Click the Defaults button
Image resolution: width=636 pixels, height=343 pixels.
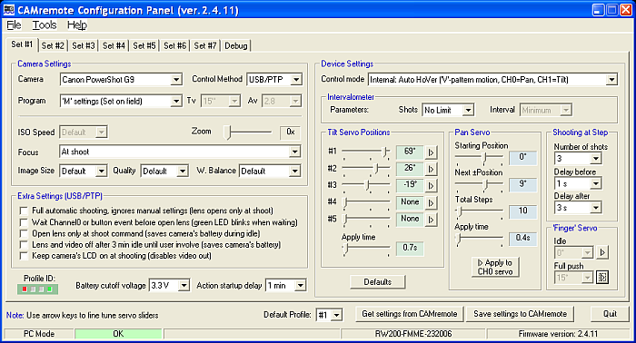378,282
